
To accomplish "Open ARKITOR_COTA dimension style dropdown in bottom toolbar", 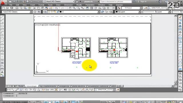I will [114, 90].
